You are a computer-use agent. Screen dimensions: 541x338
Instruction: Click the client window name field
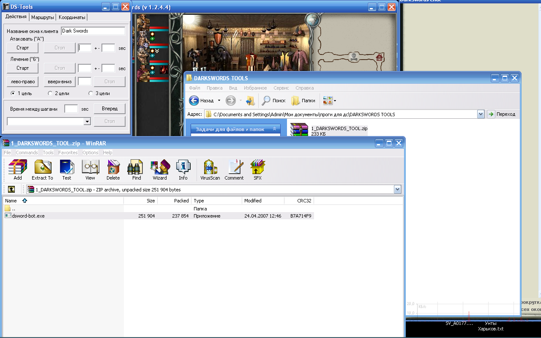(93, 31)
